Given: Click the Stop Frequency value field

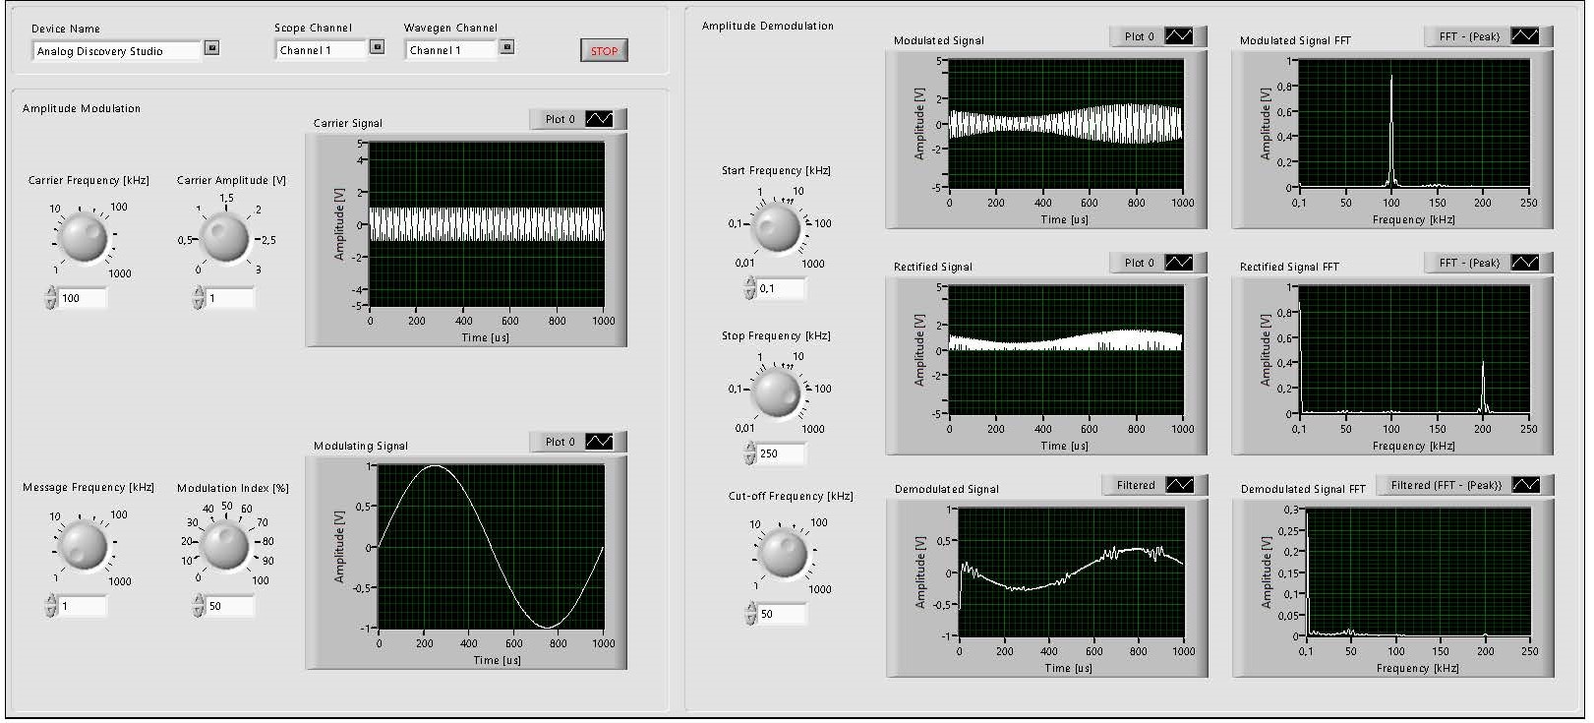Looking at the screenshot, I should tap(782, 453).
